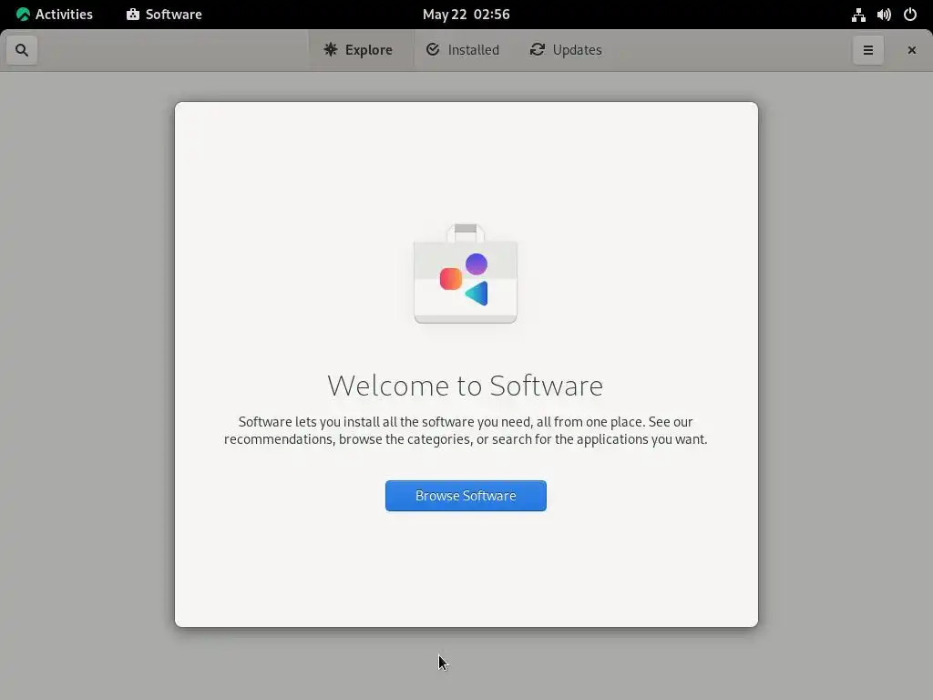The height and width of the screenshot is (700, 933).
Task: Click the Welcome to Software heading
Action: 466,386
